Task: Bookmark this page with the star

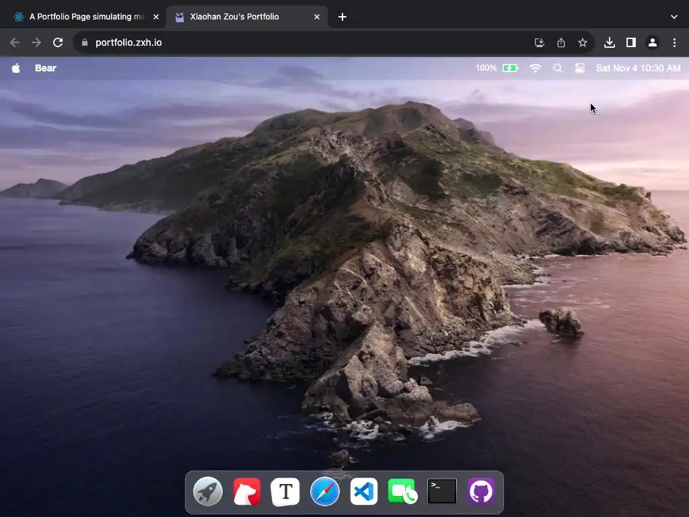Action: pos(582,42)
